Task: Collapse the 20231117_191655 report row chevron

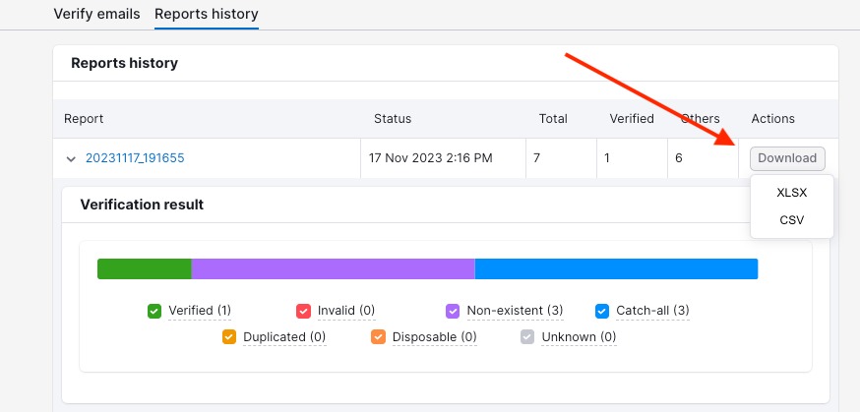Action: point(71,158)
